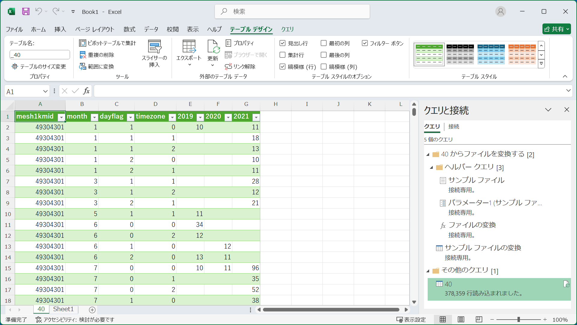Switch to page layout view icon
This screenshot has height=325, width=577.
461,320
